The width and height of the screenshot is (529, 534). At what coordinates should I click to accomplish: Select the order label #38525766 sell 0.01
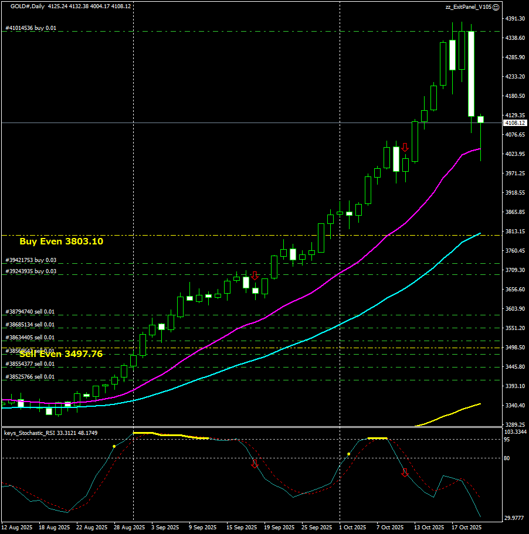pyautogui.click(x=30, y=377)
